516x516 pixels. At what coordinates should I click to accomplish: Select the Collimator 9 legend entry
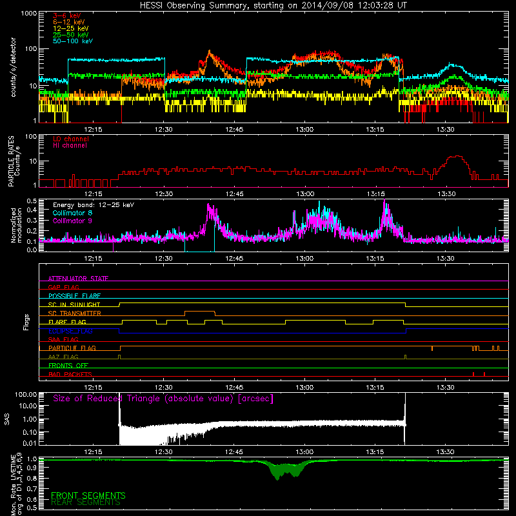click(72, 221)
